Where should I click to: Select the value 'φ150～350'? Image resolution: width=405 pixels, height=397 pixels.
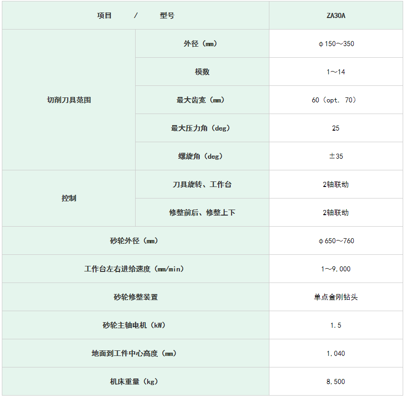[x=336, y=44]
